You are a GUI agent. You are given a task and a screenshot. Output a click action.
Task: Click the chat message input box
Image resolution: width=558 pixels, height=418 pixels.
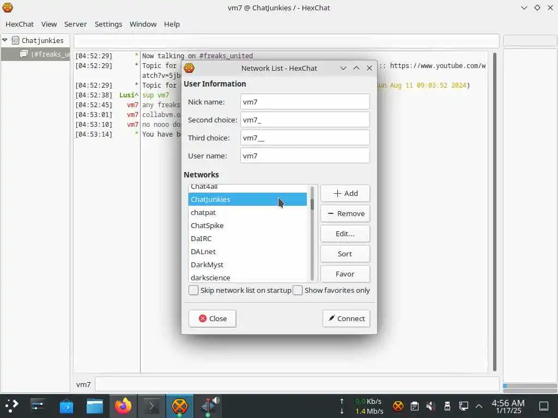tap(297, 384)
